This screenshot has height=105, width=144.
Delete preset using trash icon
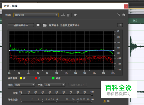[x=68, y=15]
